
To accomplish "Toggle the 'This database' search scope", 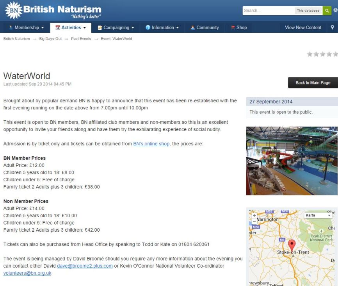I will pyautogui.click(x=308, y=11).
